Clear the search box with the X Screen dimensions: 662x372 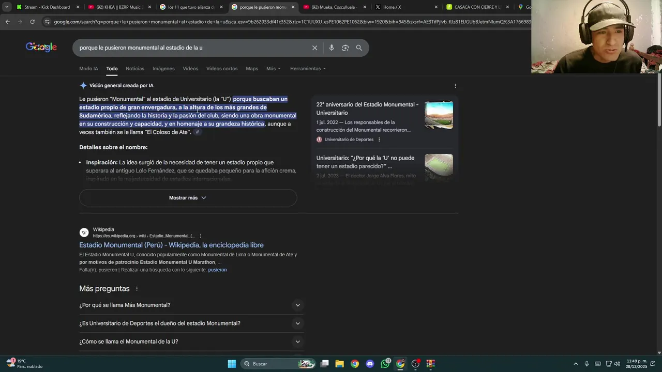pos(314,48)
